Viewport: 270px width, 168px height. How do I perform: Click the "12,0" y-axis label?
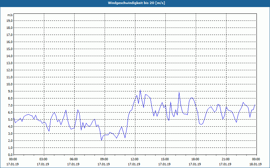coord(9,70)
